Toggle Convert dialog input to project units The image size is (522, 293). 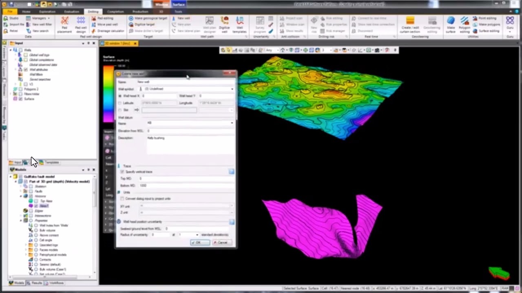122,199
